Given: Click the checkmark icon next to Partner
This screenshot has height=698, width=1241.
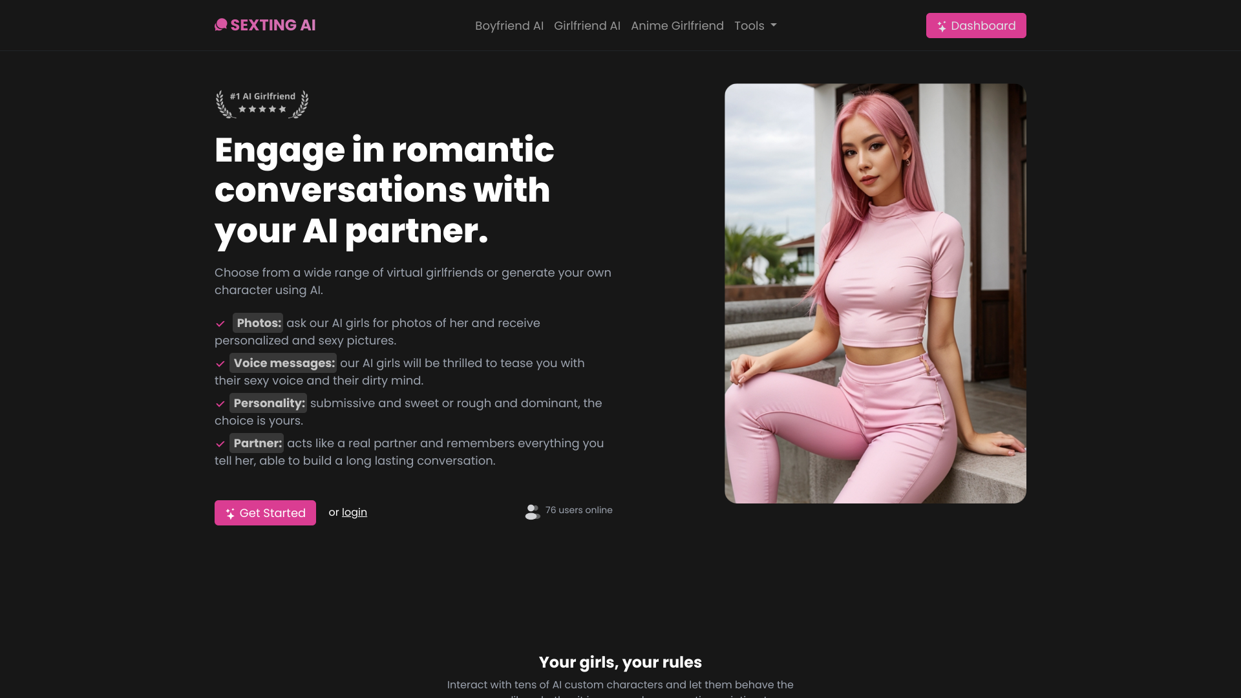Looking at the screenshot, I should 220,443.
